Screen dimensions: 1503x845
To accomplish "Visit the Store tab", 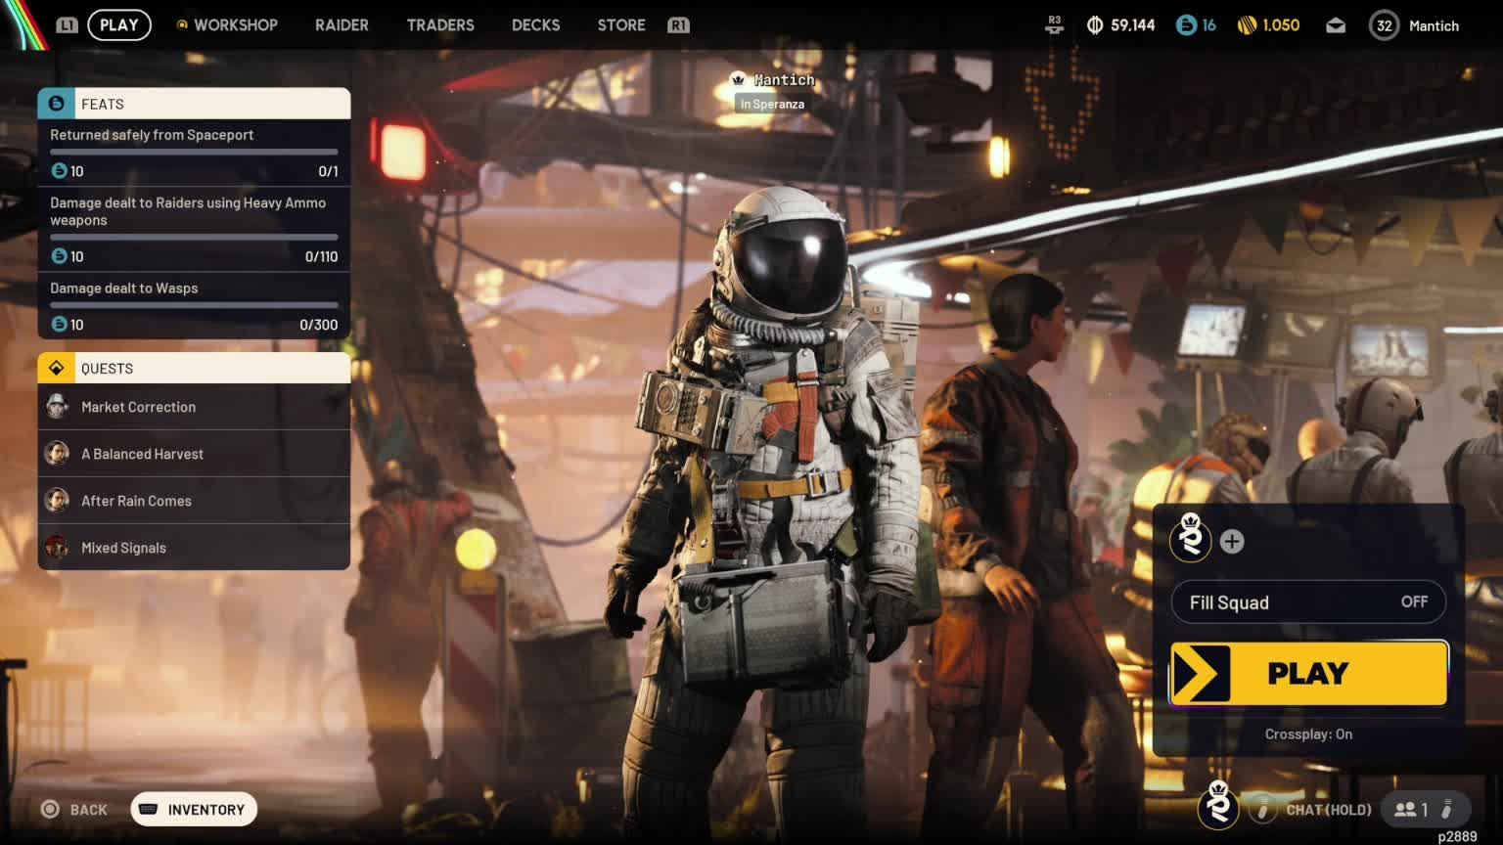I will click(621, 24).
